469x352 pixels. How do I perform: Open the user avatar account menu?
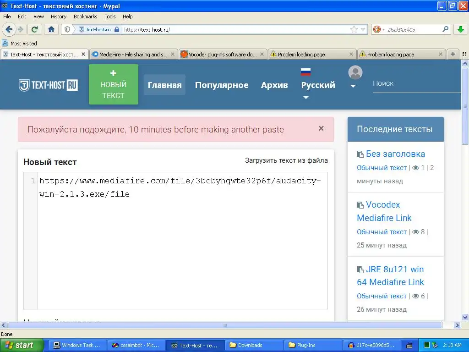355,77
